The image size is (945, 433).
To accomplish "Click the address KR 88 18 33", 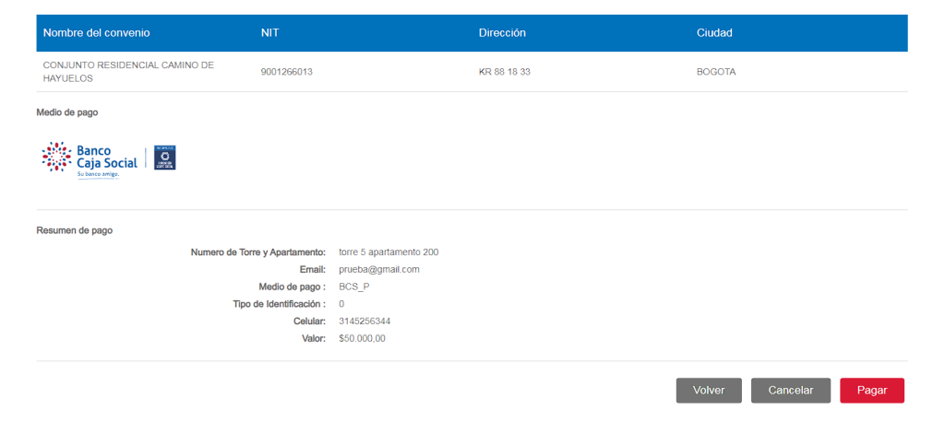I will click(504, 72).
